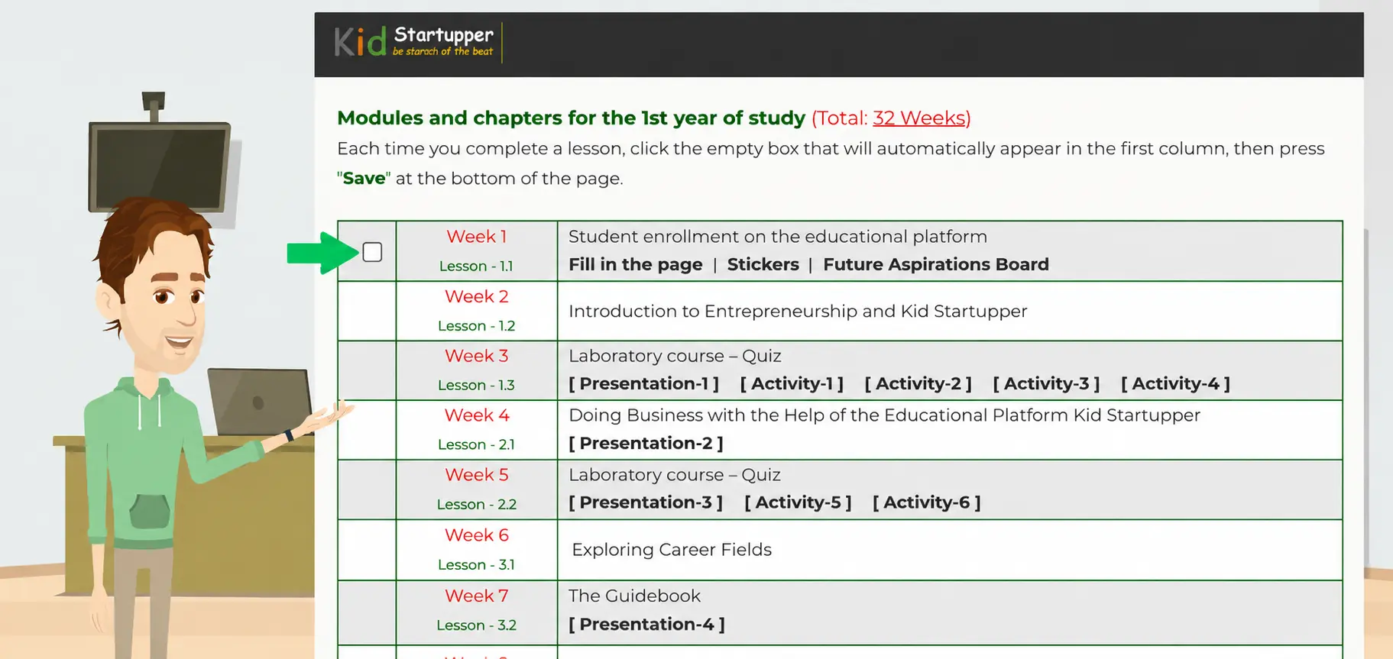
Task: Open Activity-6 in Week 5
Action: pos(926,502)
